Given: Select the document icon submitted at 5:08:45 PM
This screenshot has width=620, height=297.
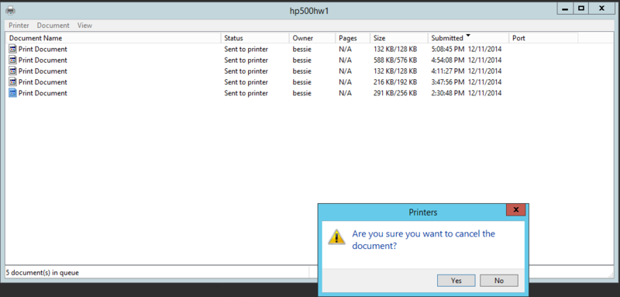Looking at the screenshot, I should click(12, 49).
